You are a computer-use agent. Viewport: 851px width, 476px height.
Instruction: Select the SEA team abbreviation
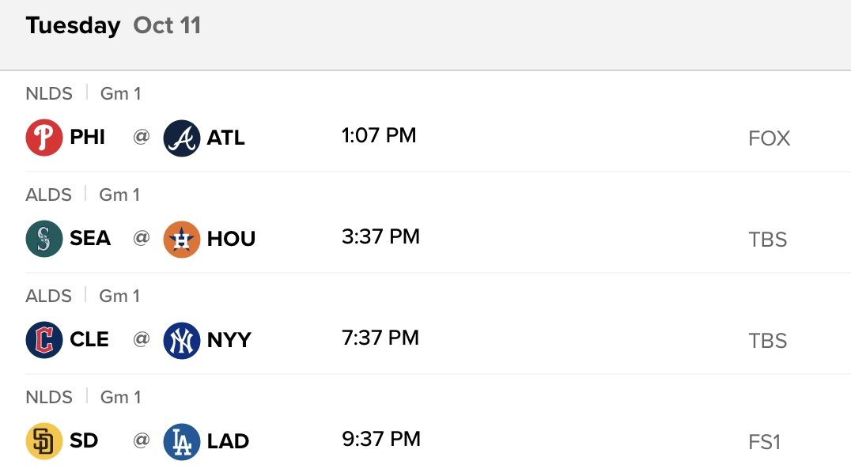tap(90, 239)
